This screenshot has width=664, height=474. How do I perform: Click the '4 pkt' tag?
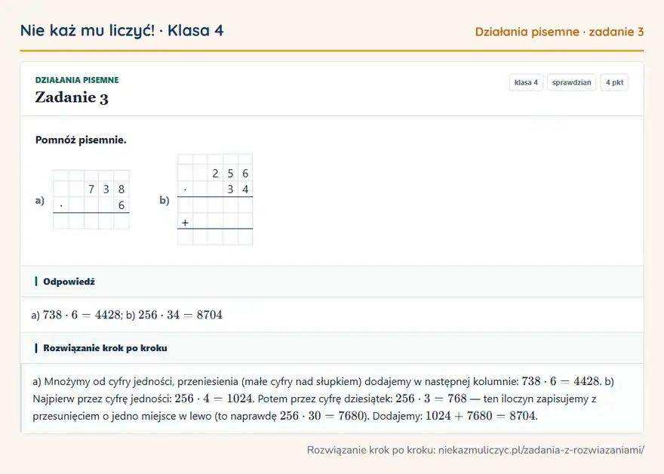point(614,82)
